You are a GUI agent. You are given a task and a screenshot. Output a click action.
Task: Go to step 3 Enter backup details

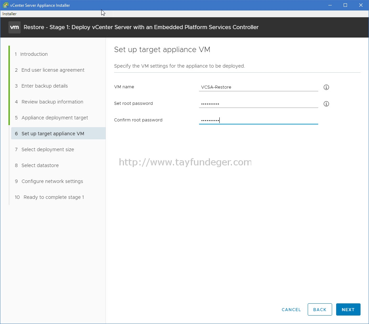click(41, 86)
